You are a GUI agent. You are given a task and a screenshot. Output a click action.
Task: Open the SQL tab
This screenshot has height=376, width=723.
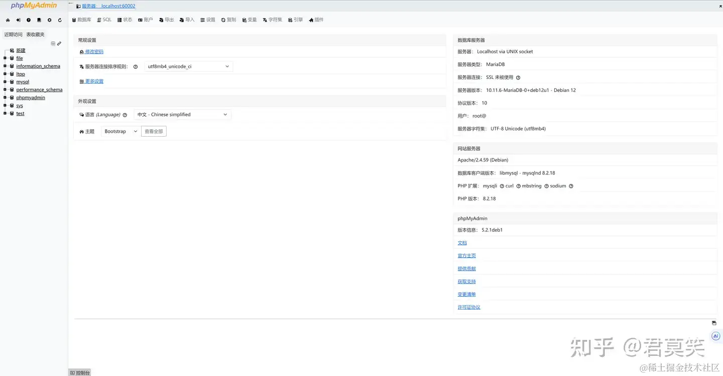104,20
